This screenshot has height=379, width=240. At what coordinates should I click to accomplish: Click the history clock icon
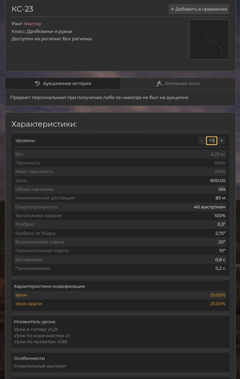coord(37,83)
